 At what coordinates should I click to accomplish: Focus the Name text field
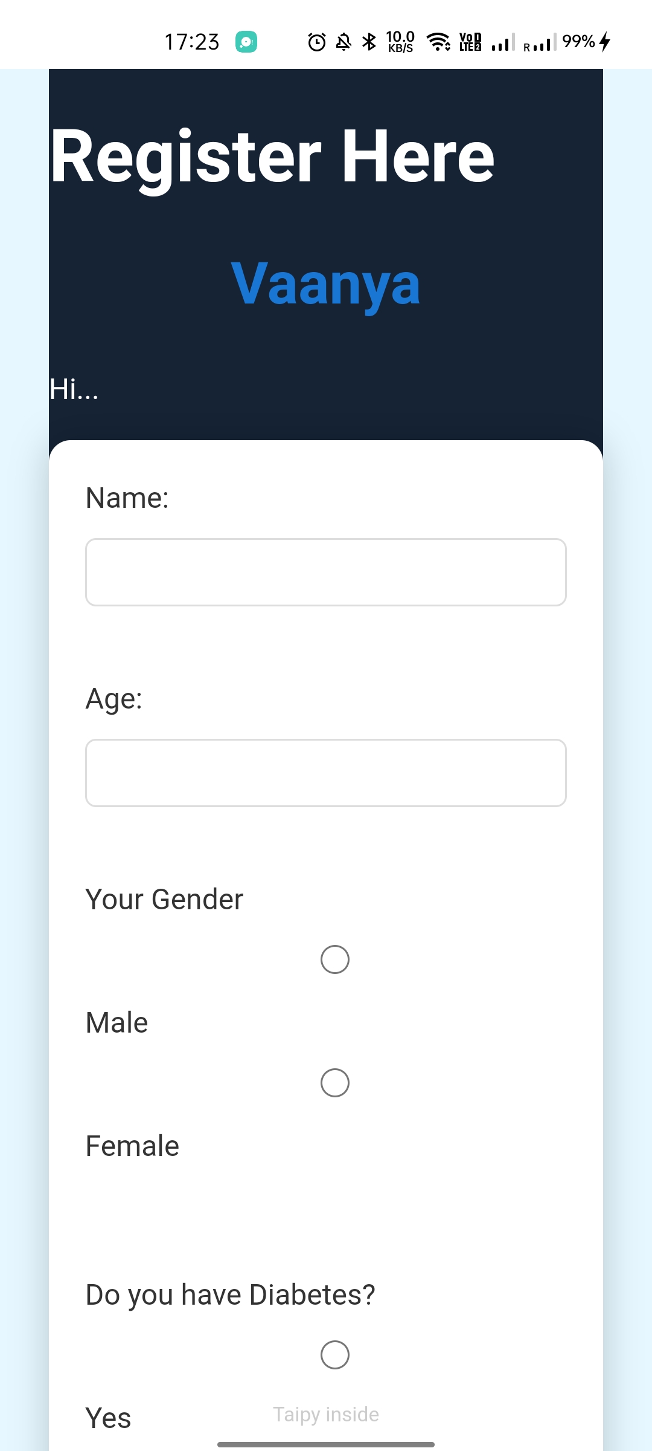coord(326,572)
